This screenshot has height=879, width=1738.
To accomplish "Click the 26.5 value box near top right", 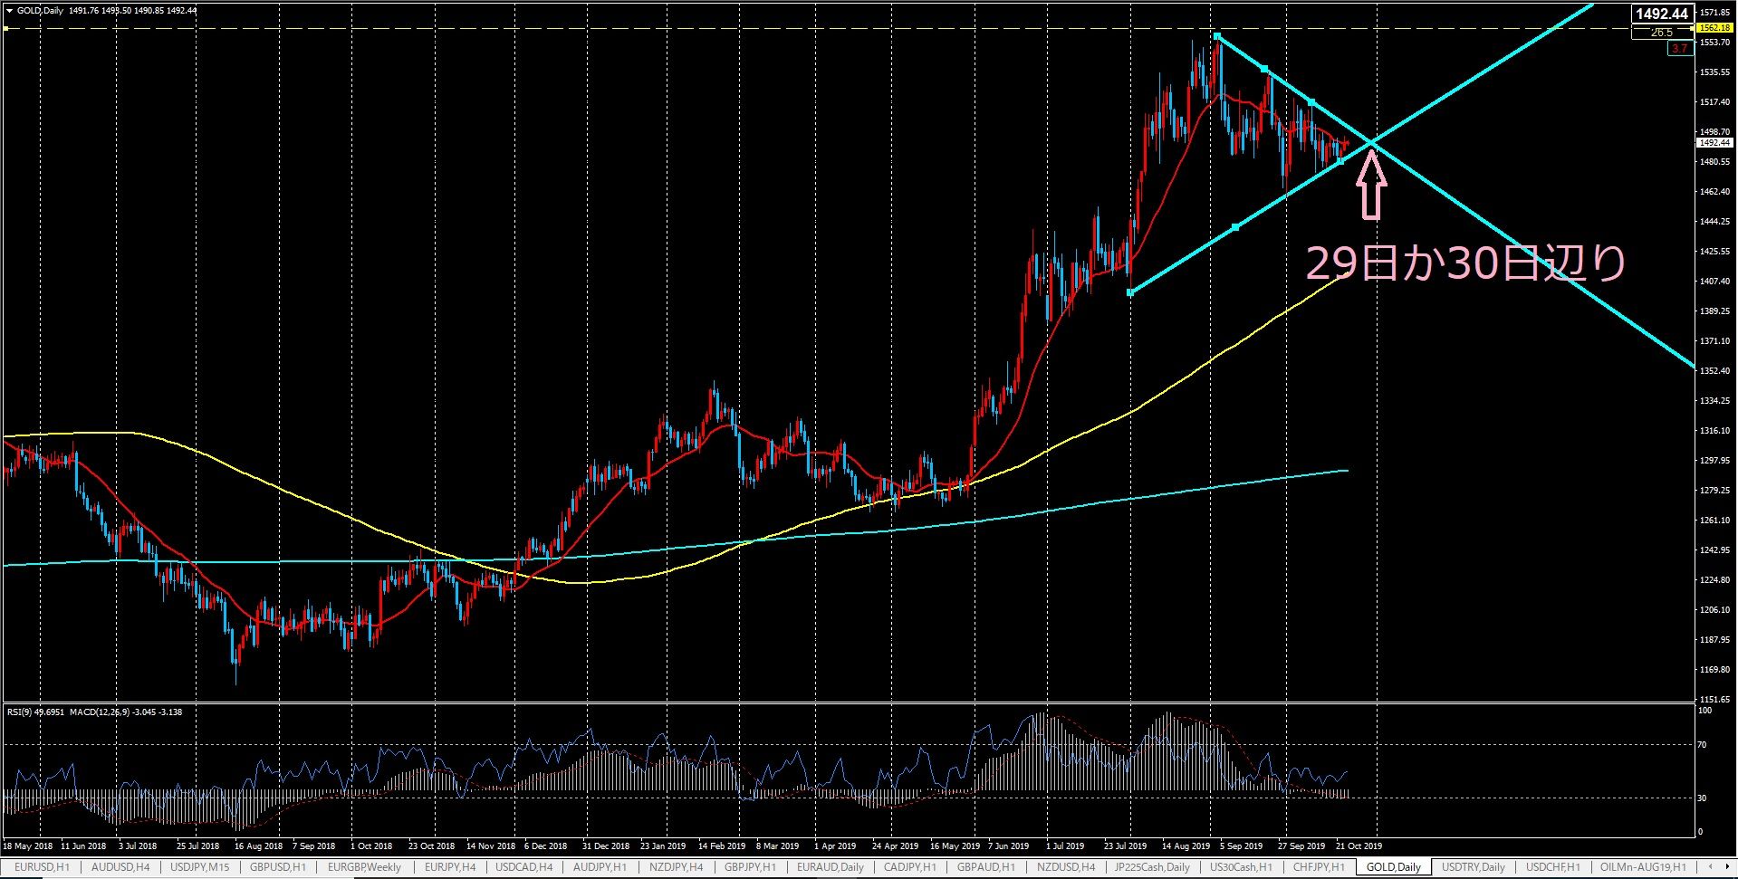I will coord(1661,33).
